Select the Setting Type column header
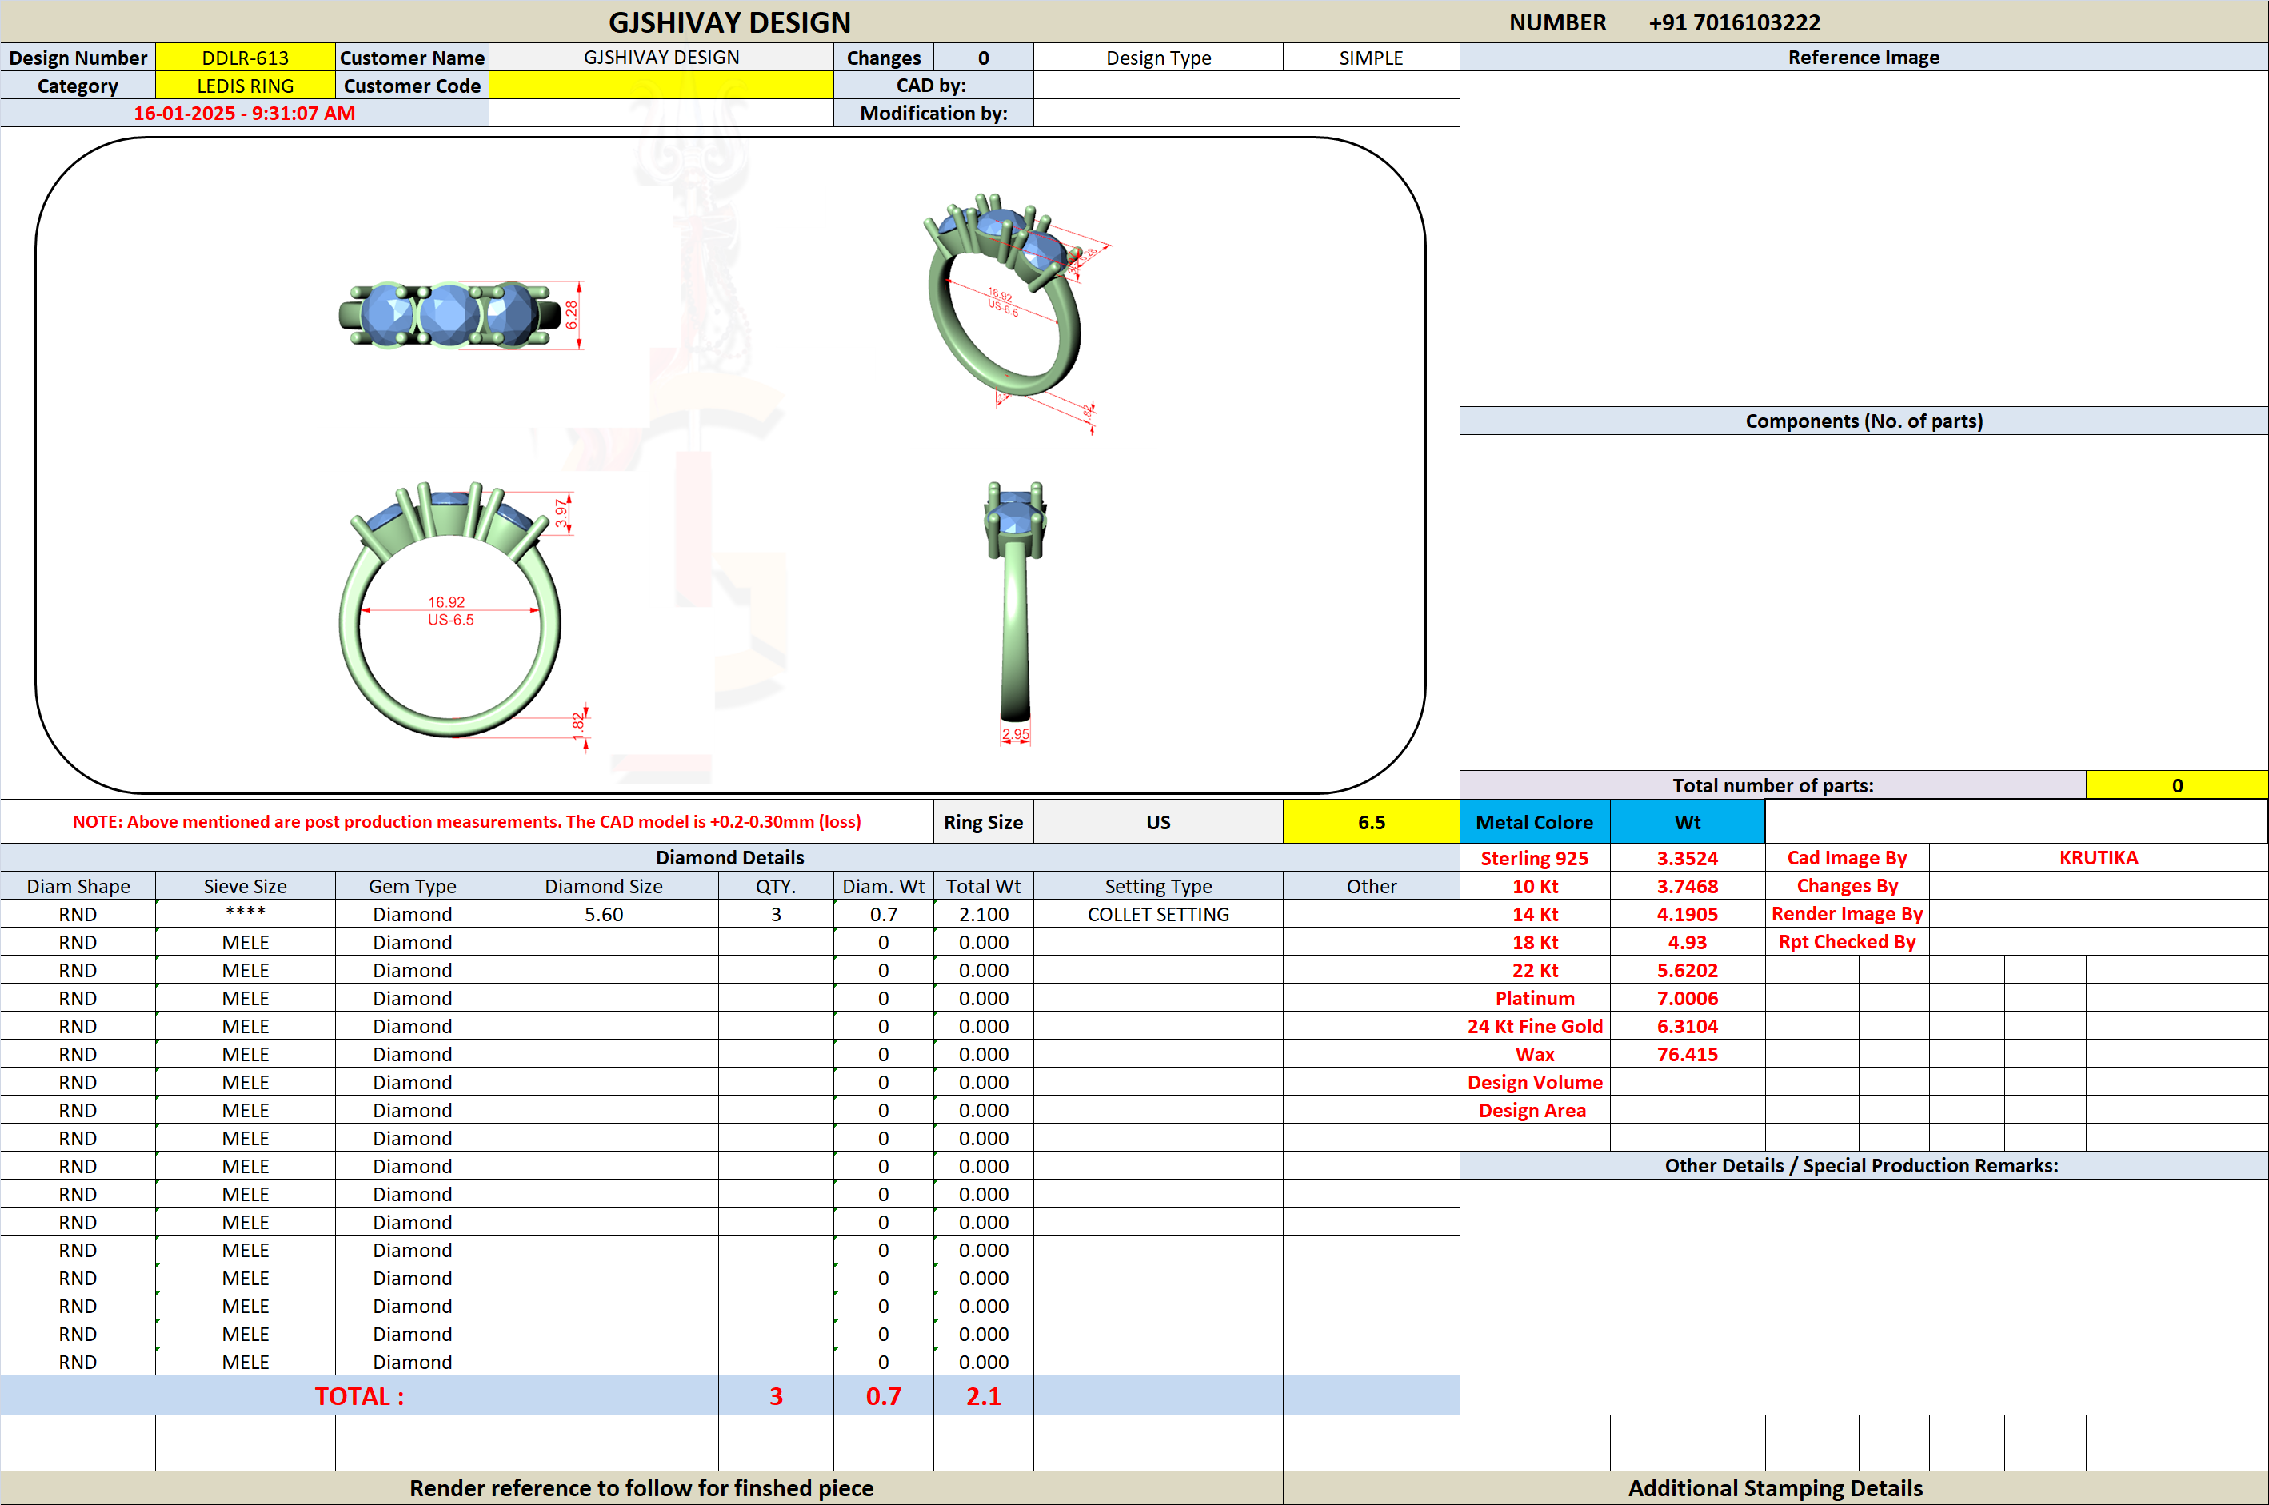2269x1505 pixels. [1157, 886]
